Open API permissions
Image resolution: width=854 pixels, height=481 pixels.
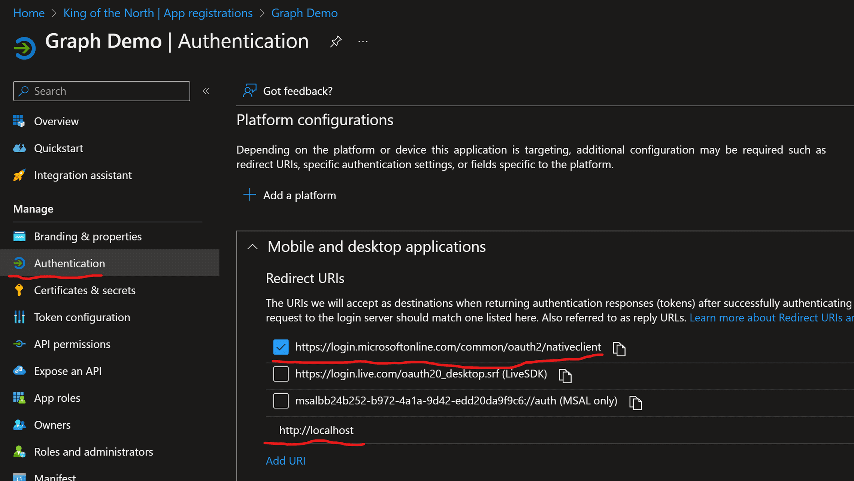coord(72,344)
